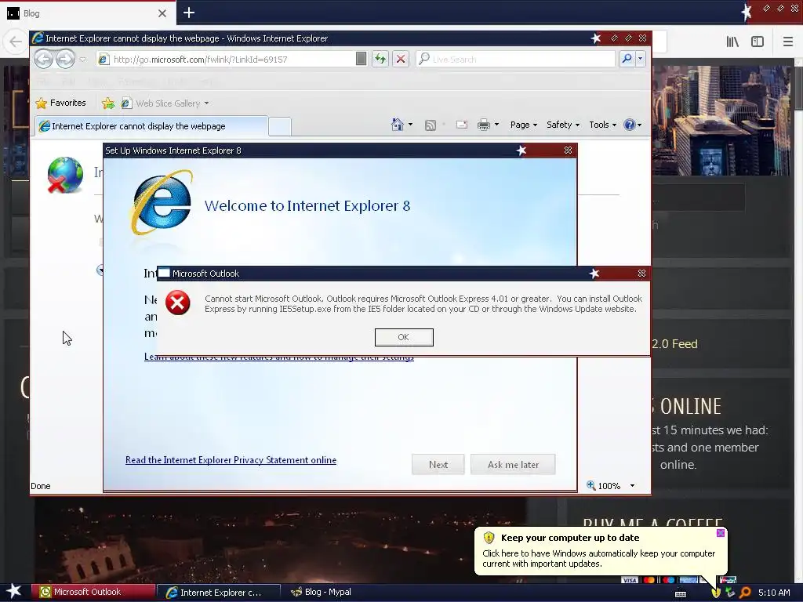
Task: Toggle the Mypal sidebar icon
Action: tap(758, 42)
